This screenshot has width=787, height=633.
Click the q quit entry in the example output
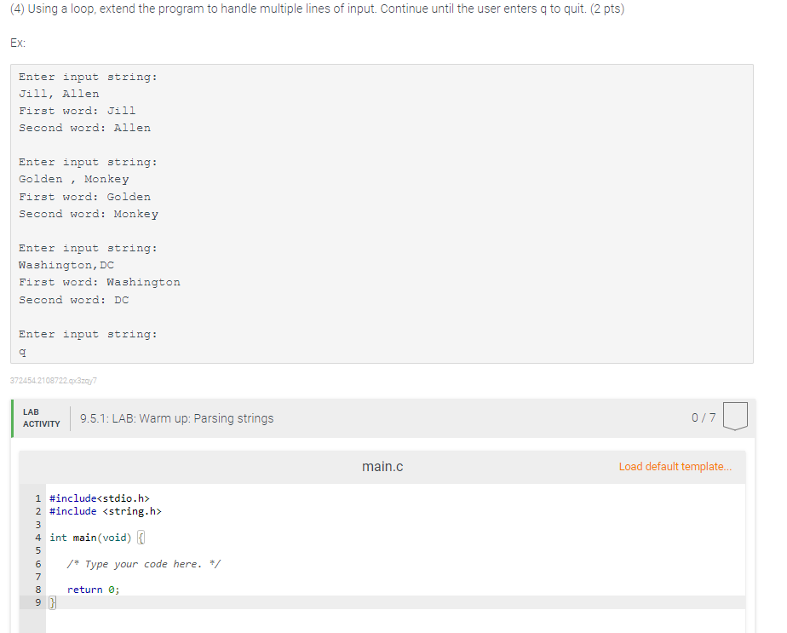[20, 351]
